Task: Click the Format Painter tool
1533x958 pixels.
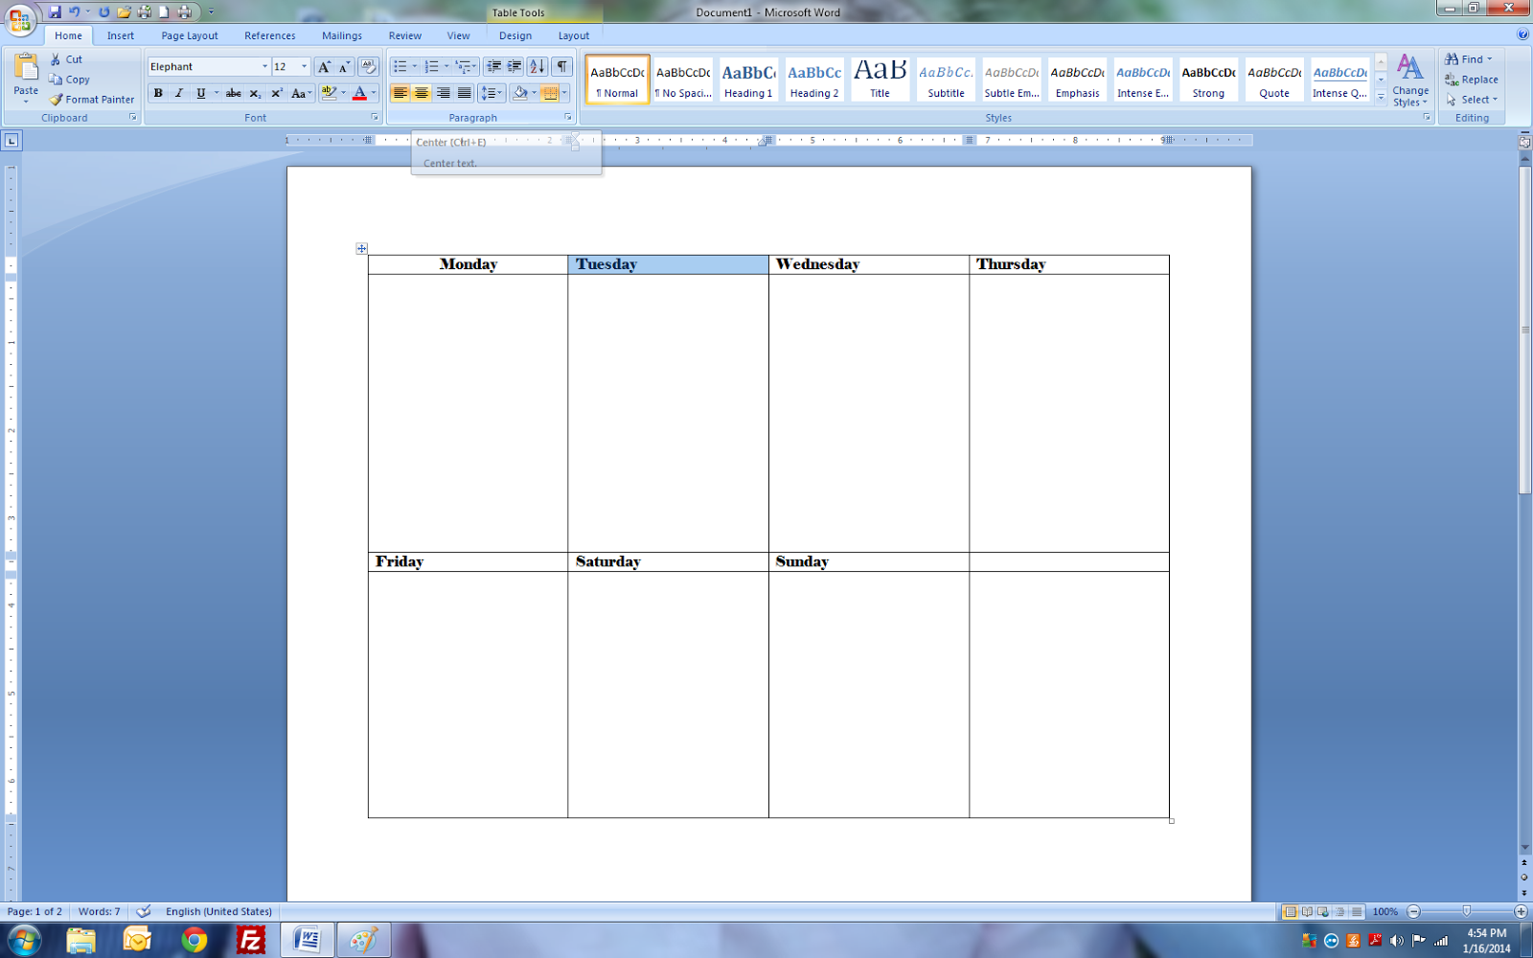Action: pos(92,100)
